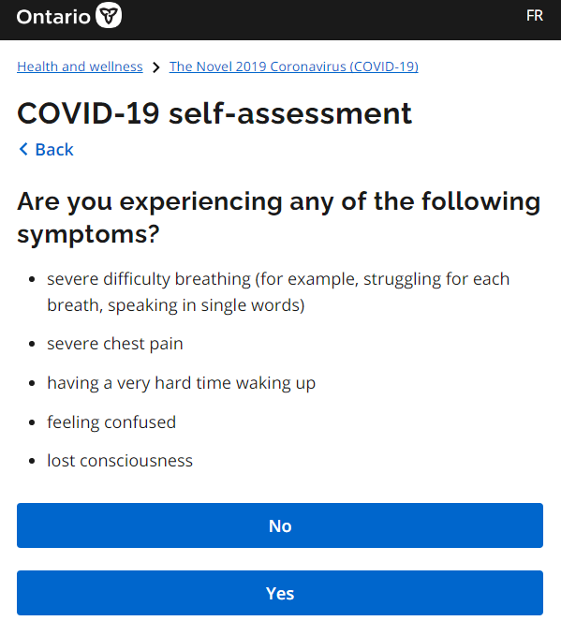Click the severe difficulty breathing list item
This screenshot has width=561, height=621.
278,292
